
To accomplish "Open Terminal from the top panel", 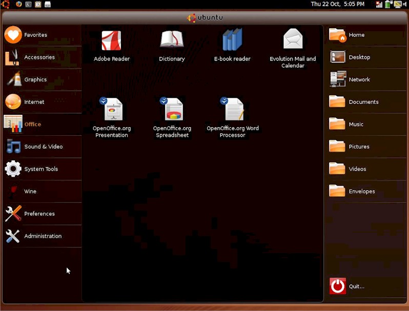I will (28, 4).
